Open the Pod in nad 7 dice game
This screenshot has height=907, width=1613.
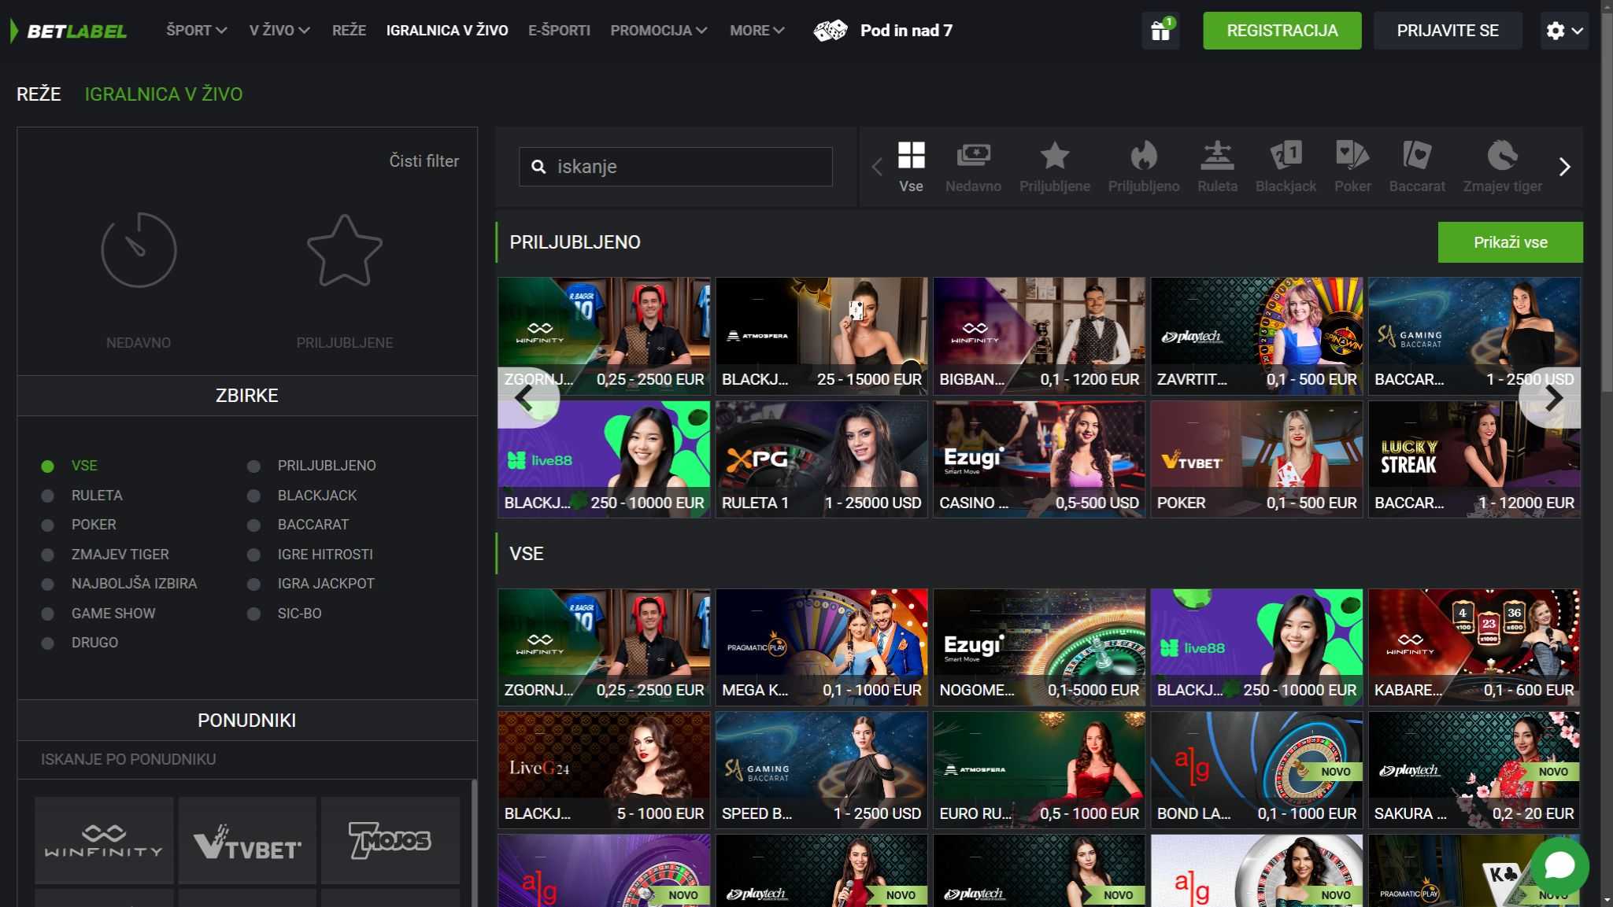[x=883, y=31]
